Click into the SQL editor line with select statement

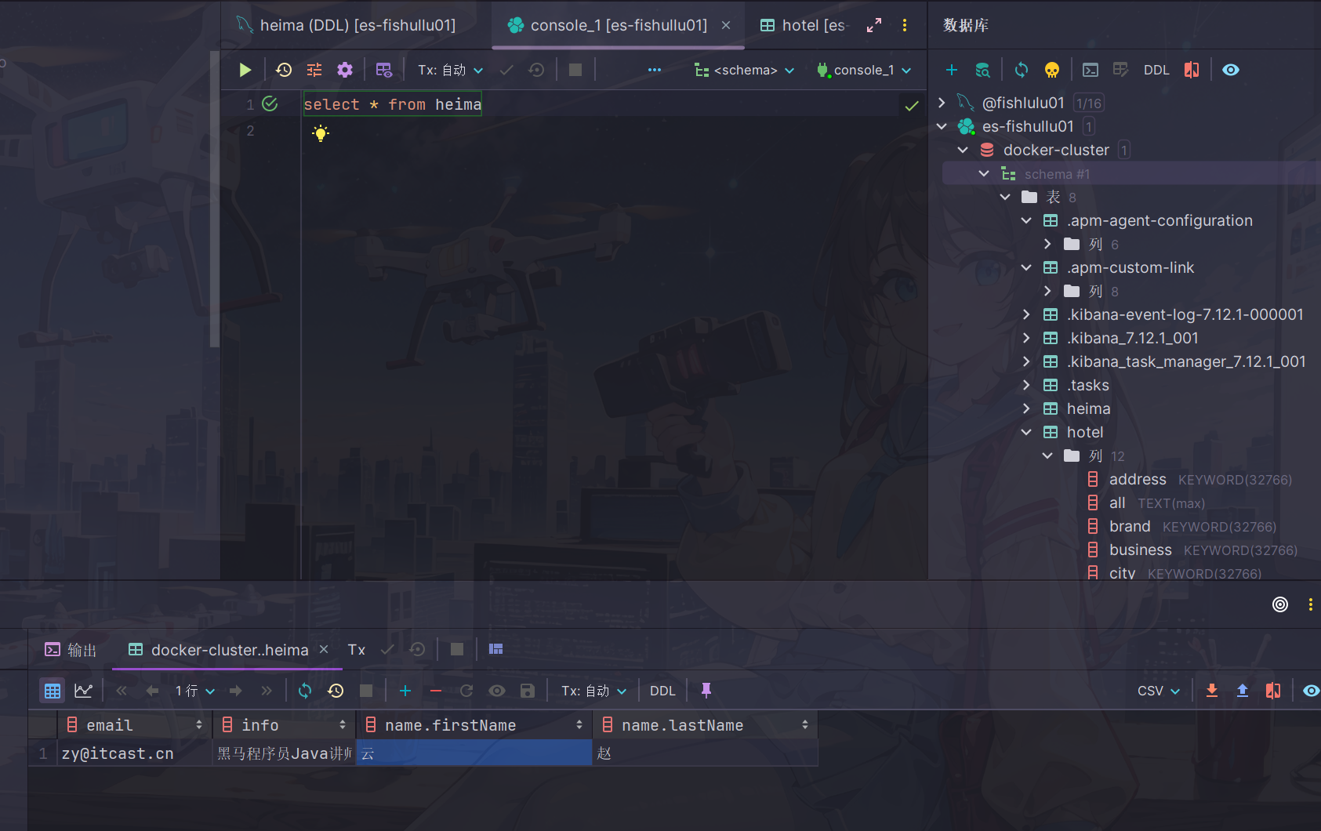tap(392, 104)
